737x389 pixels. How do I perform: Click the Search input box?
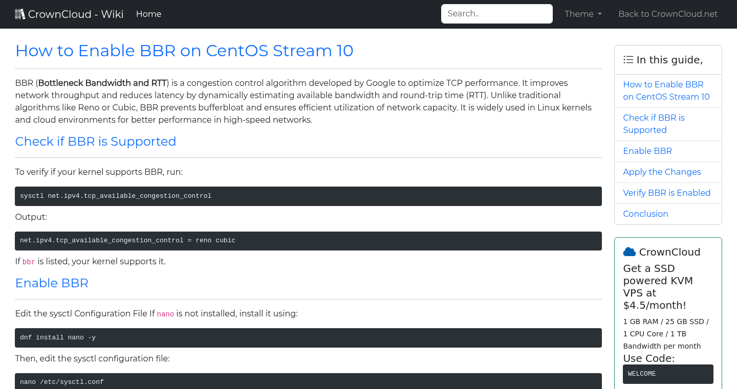tap(496, 13)
